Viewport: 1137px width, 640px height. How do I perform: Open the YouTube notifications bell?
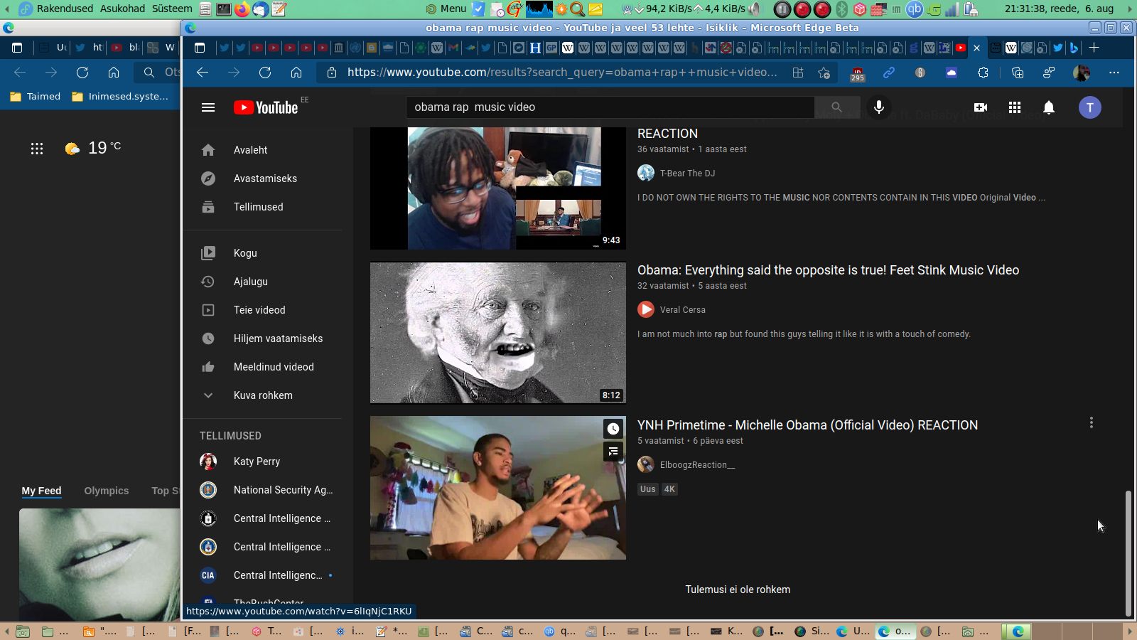[x=1048, y=107]
